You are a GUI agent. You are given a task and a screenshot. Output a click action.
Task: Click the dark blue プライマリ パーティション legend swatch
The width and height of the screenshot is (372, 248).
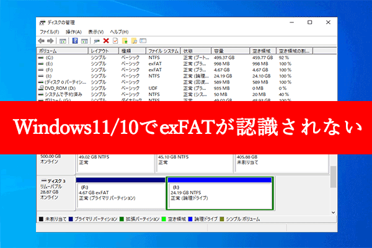pyautogui.click(x=71, y=219)
